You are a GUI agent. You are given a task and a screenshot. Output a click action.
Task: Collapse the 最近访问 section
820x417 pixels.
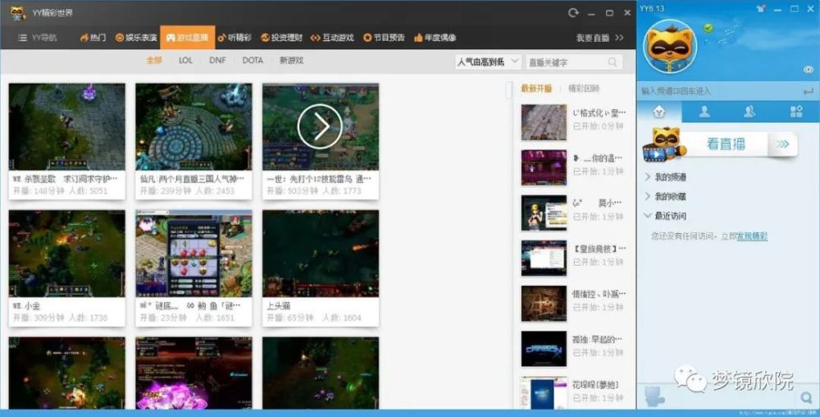point(666,216)
